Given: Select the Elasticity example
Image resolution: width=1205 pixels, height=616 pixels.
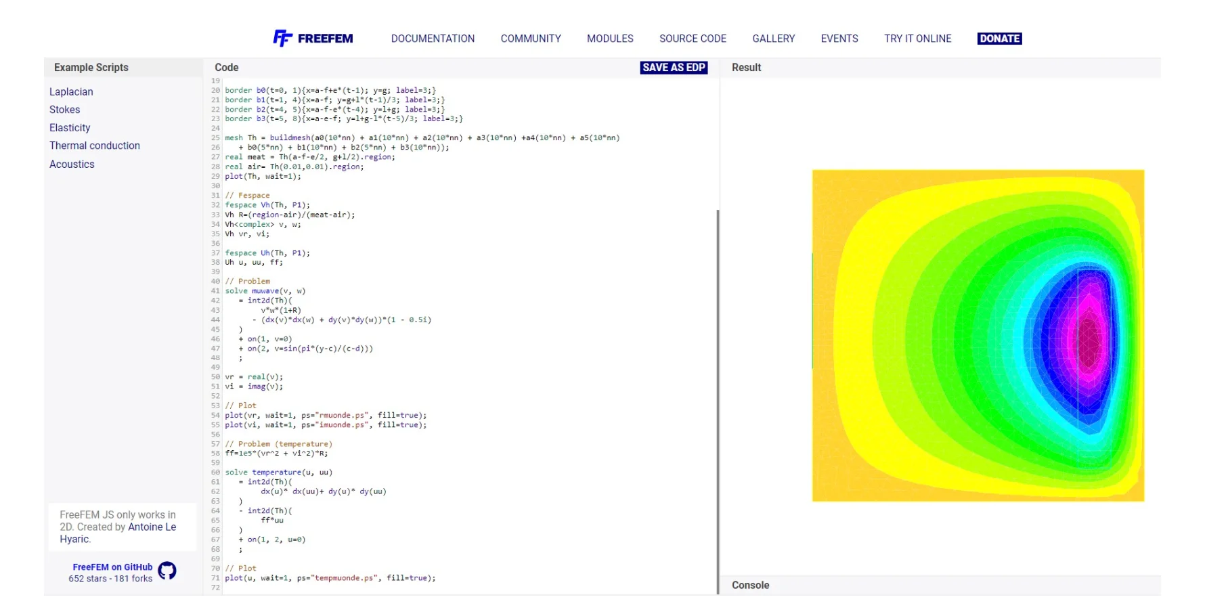Looking at the screenshot, I should click(70, 128).
